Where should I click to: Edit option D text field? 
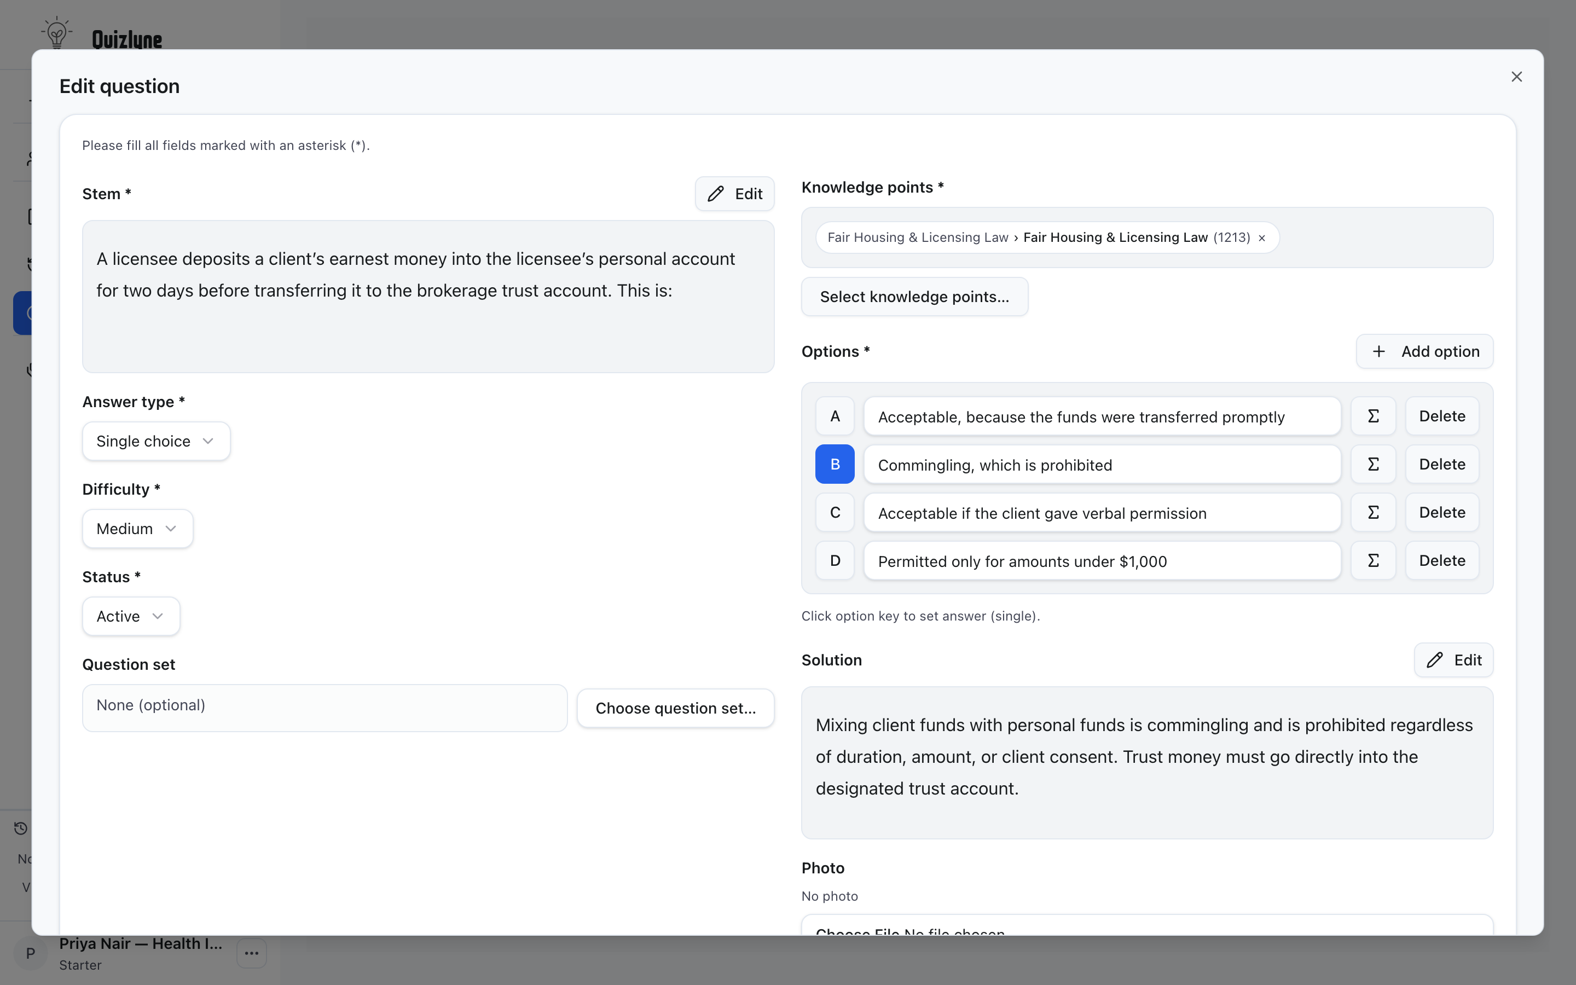click(x=1102, y=561)
